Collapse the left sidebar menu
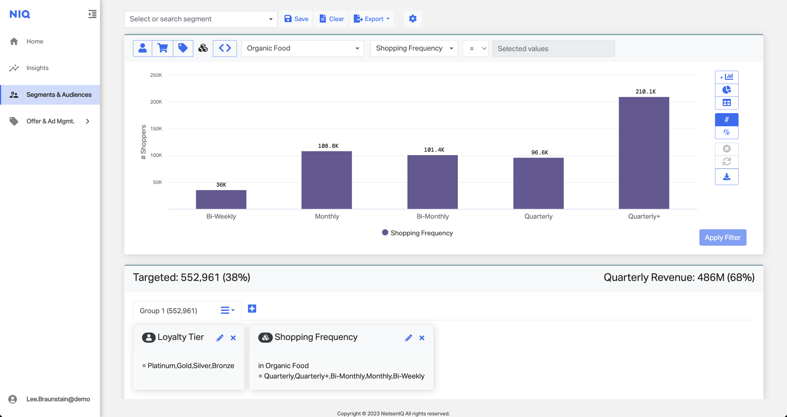 point(92,14)
